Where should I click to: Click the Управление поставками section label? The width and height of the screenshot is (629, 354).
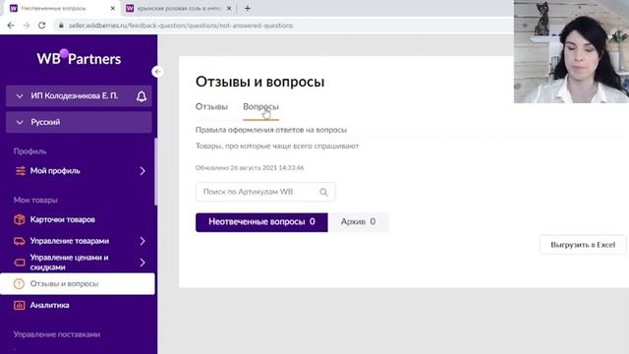click(x=57, y=334)
